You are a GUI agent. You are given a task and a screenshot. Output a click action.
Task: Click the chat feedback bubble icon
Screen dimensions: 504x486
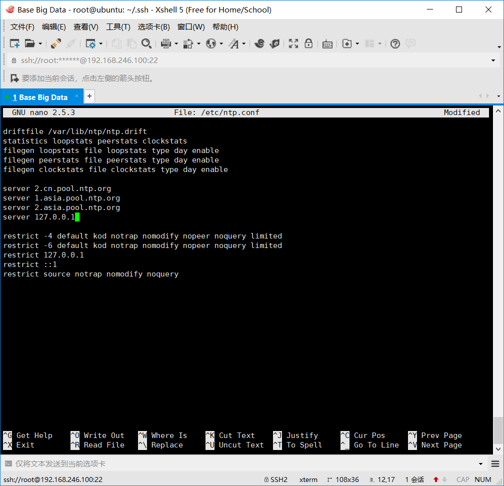(410, 43)
